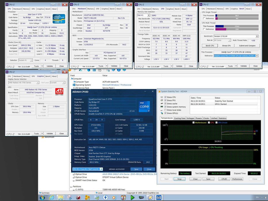Click the AIDA64 toolbar user icon
268x201 pixels.
point(80,70)
